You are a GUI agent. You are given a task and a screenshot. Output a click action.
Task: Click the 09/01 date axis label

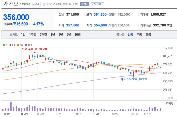coord(41,114)
